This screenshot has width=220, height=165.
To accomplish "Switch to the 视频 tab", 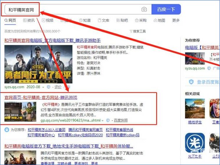I will [x=47, y=20].
